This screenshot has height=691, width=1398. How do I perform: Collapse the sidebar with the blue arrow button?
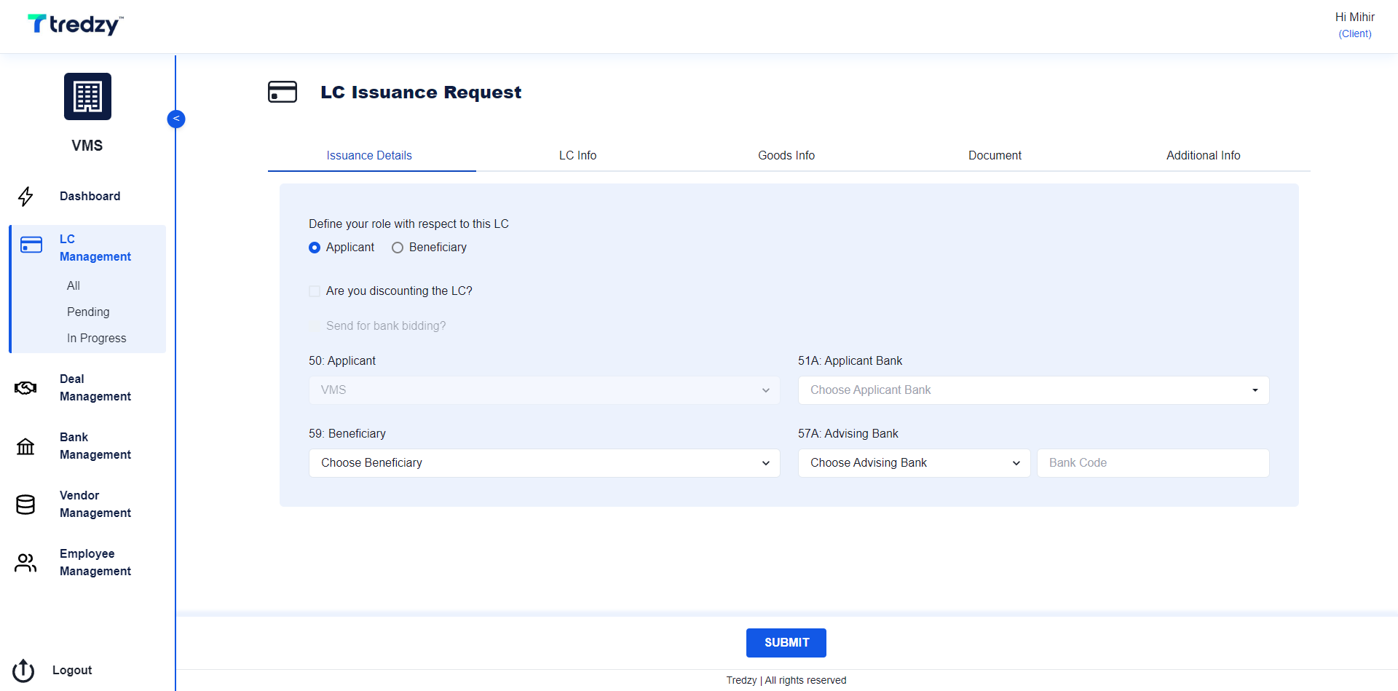pyautogui.click(x=176, y=119)
